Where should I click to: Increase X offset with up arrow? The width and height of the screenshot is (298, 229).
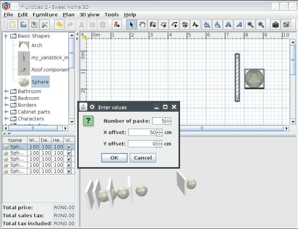coord(159,131)
